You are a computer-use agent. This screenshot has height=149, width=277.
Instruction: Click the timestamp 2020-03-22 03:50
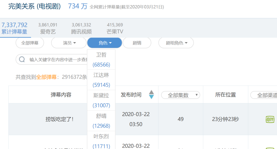(x=136, y=119)
